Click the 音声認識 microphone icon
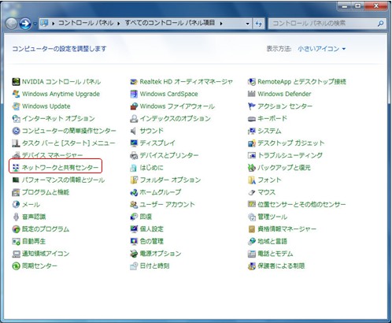The width and height of the screenshot is (392, 323). [x=16, y=217]
